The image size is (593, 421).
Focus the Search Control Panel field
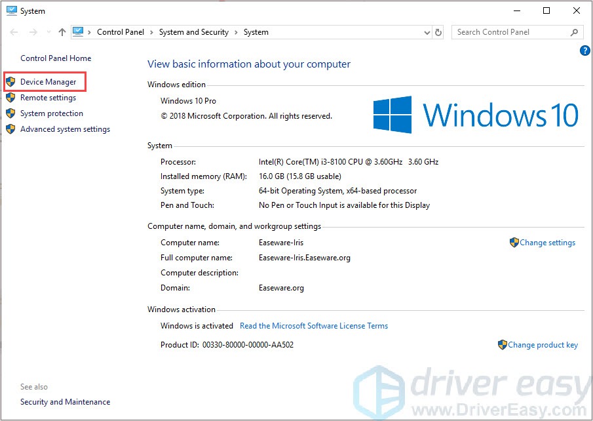508,32
